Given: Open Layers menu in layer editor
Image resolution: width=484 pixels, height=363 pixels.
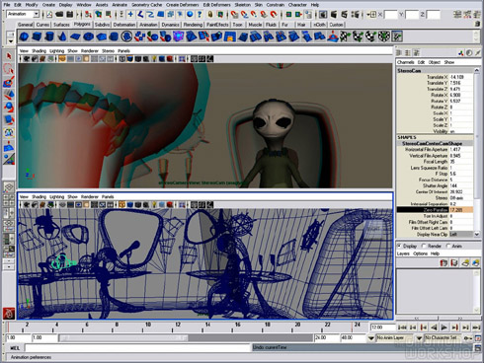Looking at the screenshot, I should coord(403,254).
